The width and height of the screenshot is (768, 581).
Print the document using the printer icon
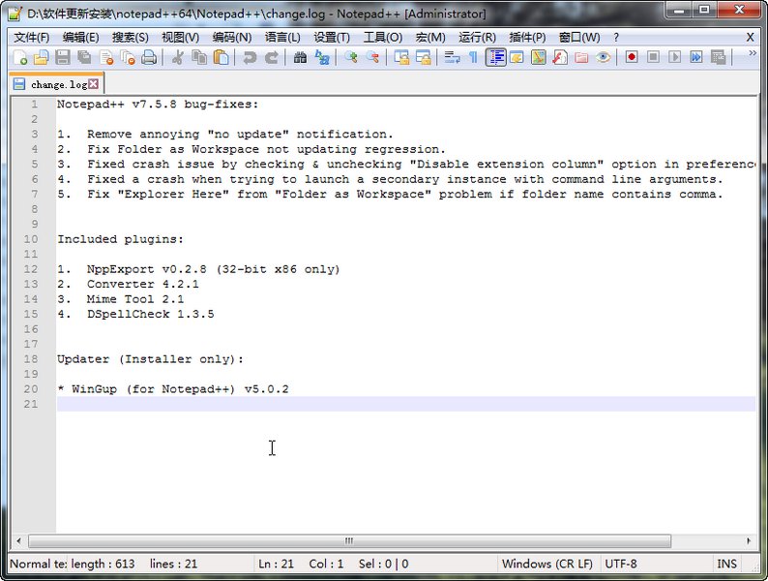coord(149,57)
